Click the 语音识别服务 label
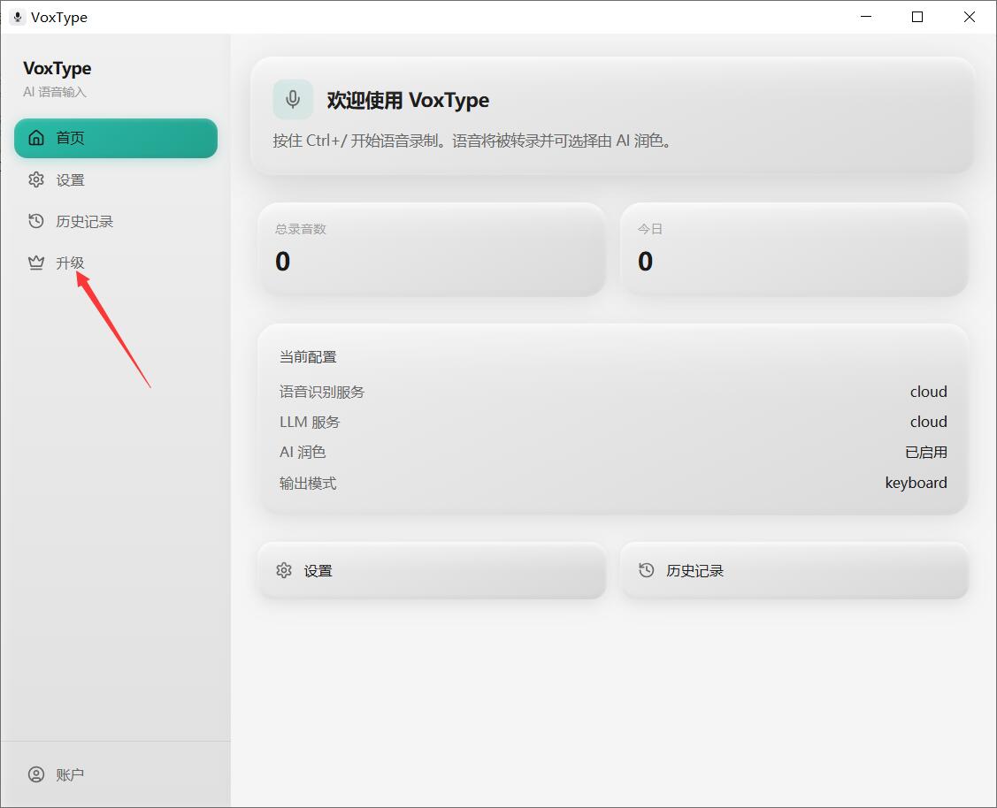The height and width of the screenshot is (808, 997). tap(322, 392)
